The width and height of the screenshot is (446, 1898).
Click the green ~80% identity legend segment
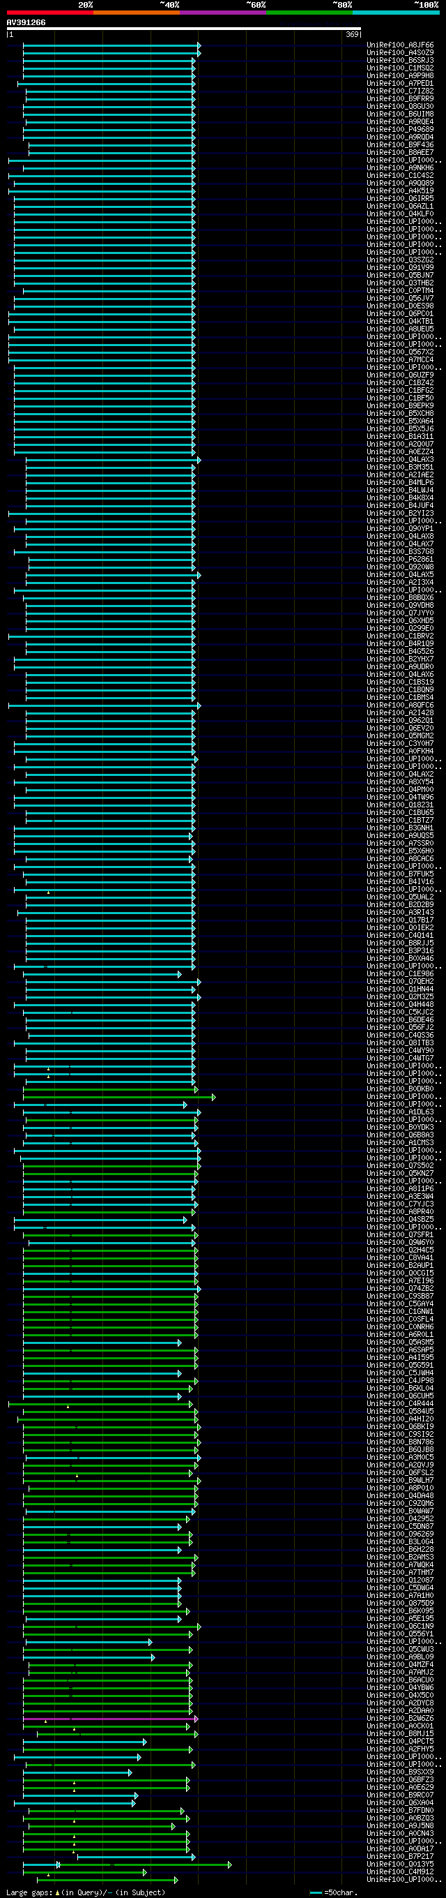(x=309, y=13)
